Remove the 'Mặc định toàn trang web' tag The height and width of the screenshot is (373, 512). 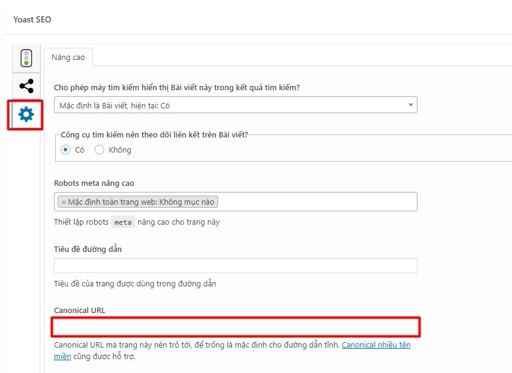click(64, 202)
